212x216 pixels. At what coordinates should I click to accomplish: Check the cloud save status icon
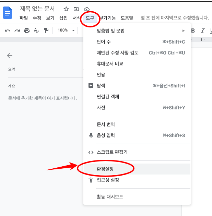(87, 9)
